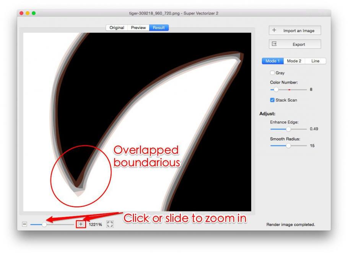Image resolution: width=348 pixels, height=255 pixels.
Task: Switch to the Original tab
Action: [117, 27]
